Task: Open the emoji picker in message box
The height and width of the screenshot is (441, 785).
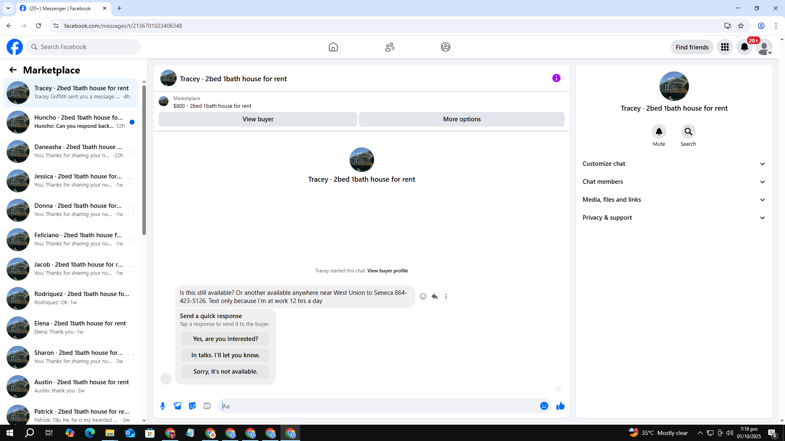Action: pos(544,406)
